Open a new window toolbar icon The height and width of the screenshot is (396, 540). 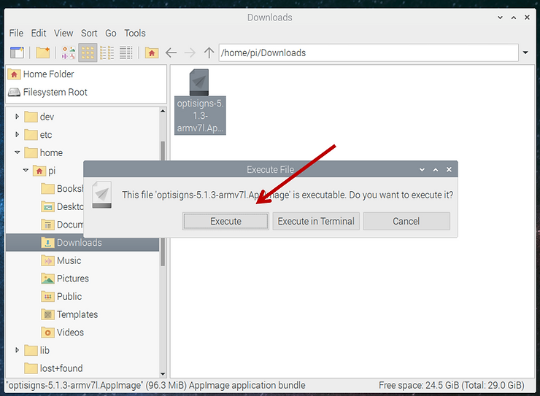pos(17,53)
